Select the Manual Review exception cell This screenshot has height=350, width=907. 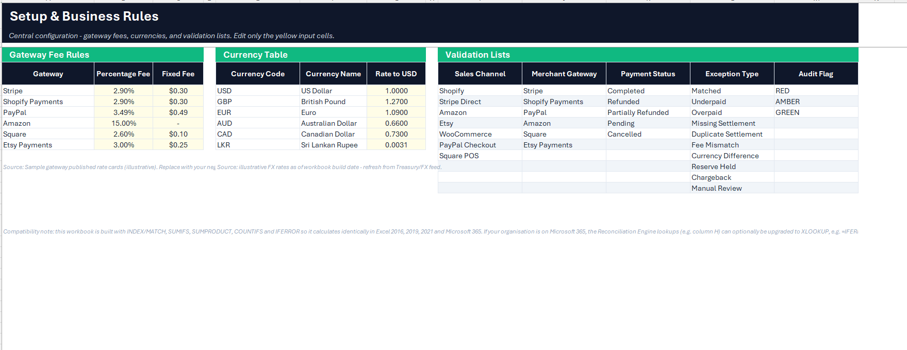(x=732, y=188)
